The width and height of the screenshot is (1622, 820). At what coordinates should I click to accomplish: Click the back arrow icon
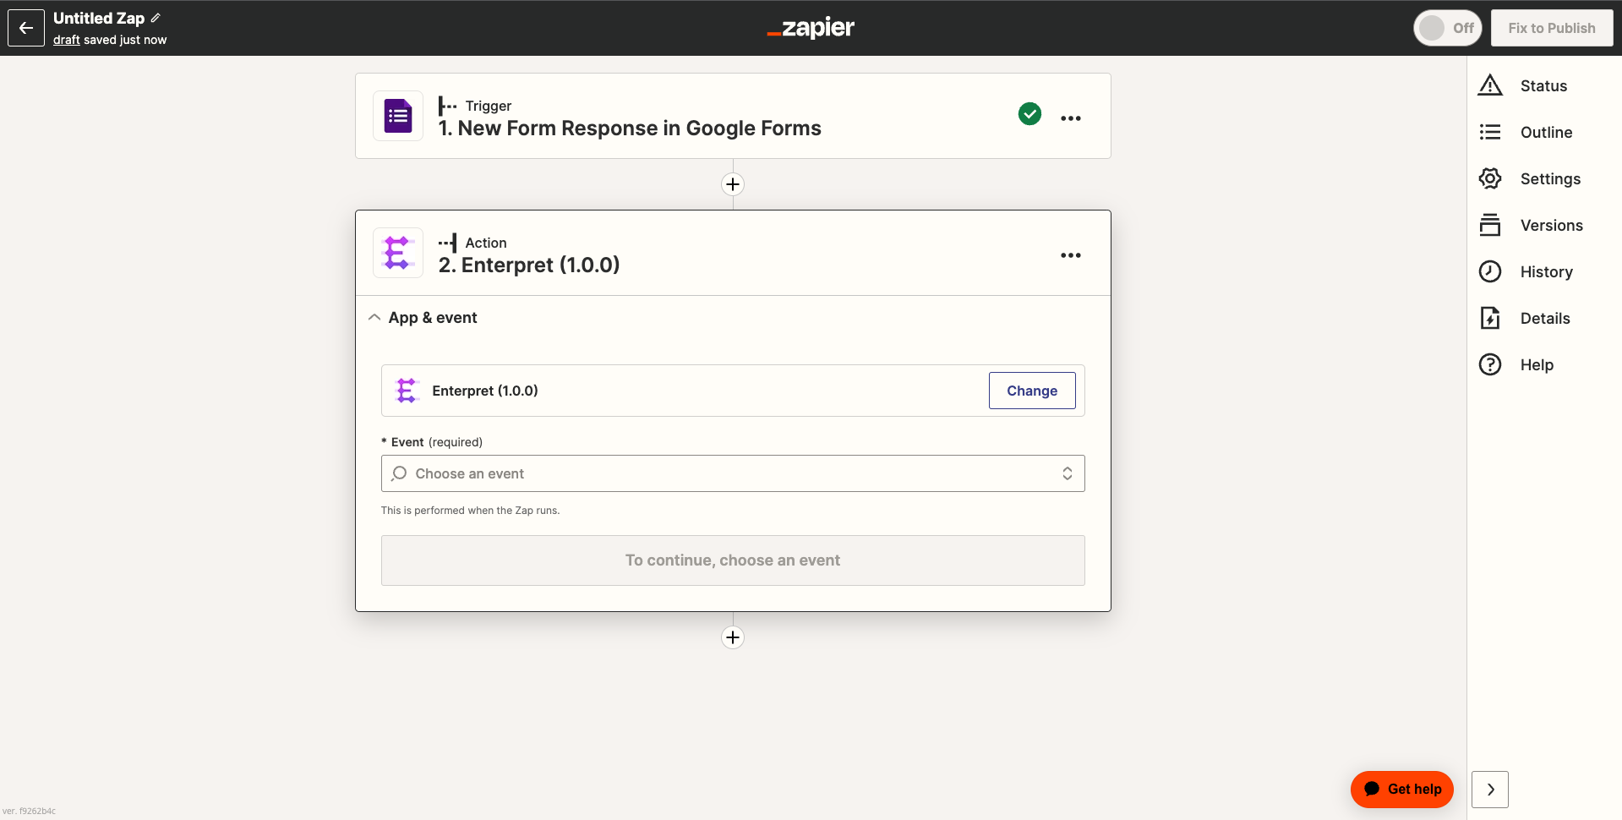(26, 28)
